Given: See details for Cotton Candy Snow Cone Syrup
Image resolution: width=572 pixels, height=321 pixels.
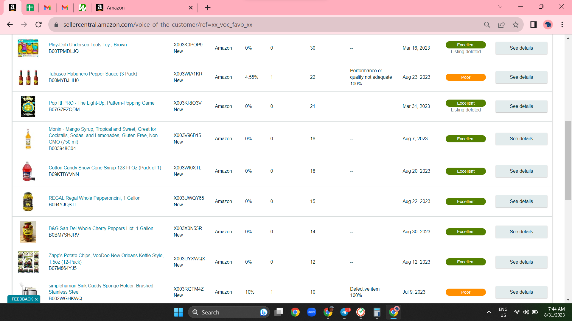Looking at the screenshot, I should coord(521,171).
